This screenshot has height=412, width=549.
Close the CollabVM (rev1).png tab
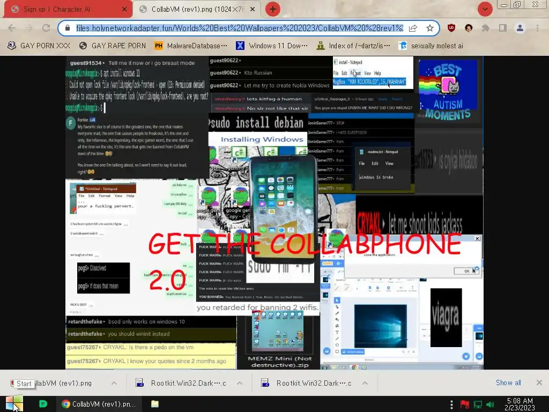[x=254, y=10]
